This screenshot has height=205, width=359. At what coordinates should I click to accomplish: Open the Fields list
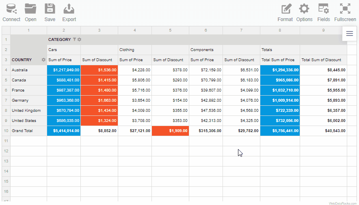pyautogui.click(x=324, y=9)
